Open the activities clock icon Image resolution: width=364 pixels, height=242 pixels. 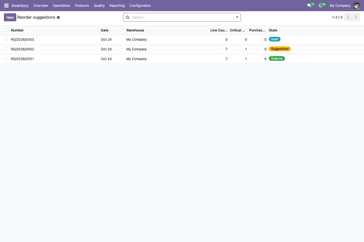click(320, 5)
